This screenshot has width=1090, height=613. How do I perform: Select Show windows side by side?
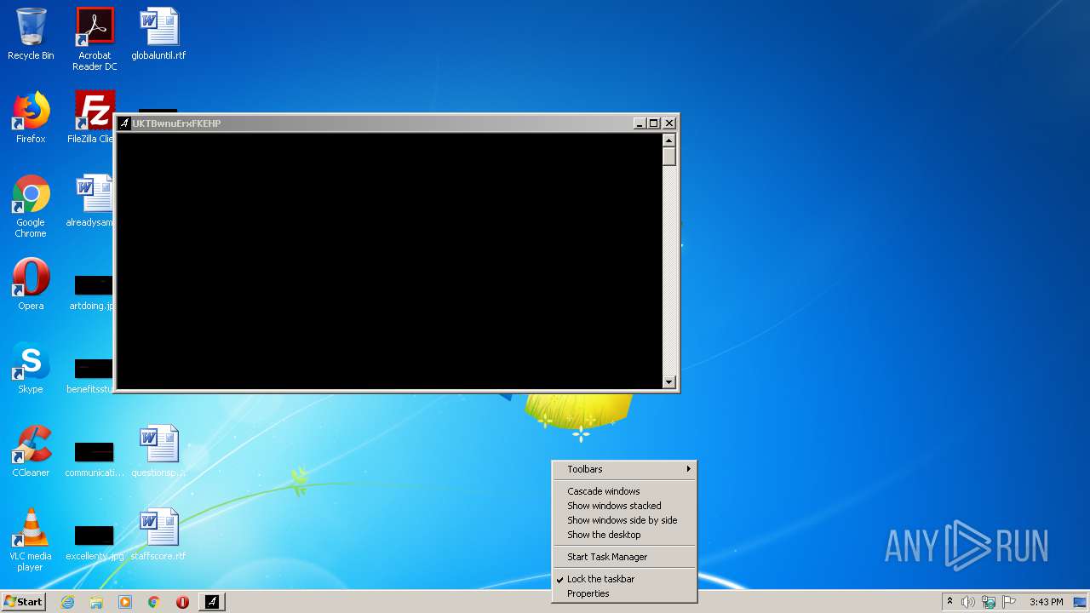[x=624, y=520]
